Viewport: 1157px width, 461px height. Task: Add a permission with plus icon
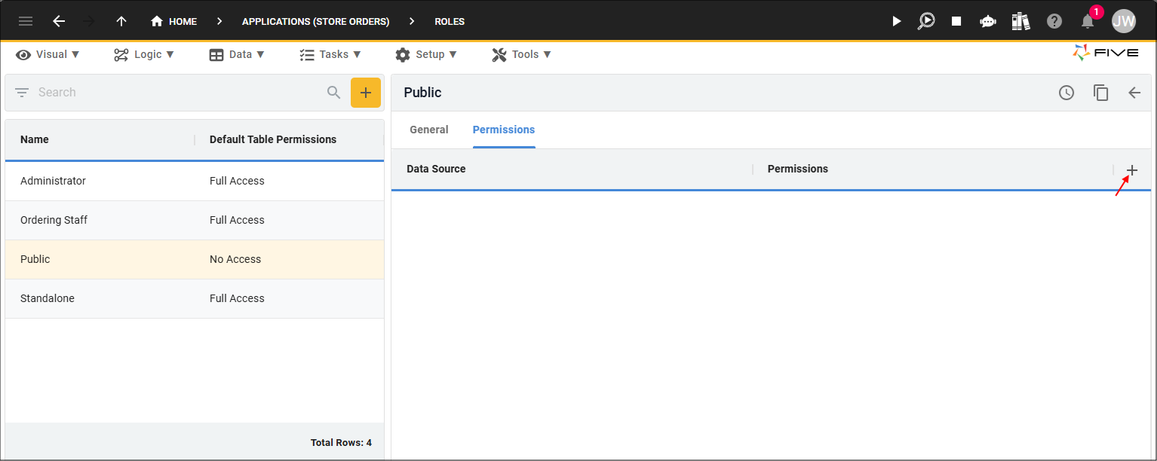tap(1132, 170)
